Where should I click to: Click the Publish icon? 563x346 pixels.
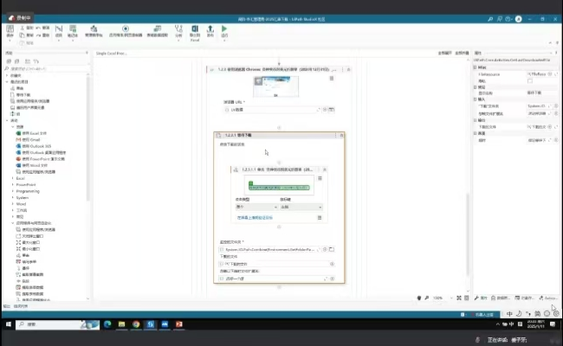click(x=210, y=31)
